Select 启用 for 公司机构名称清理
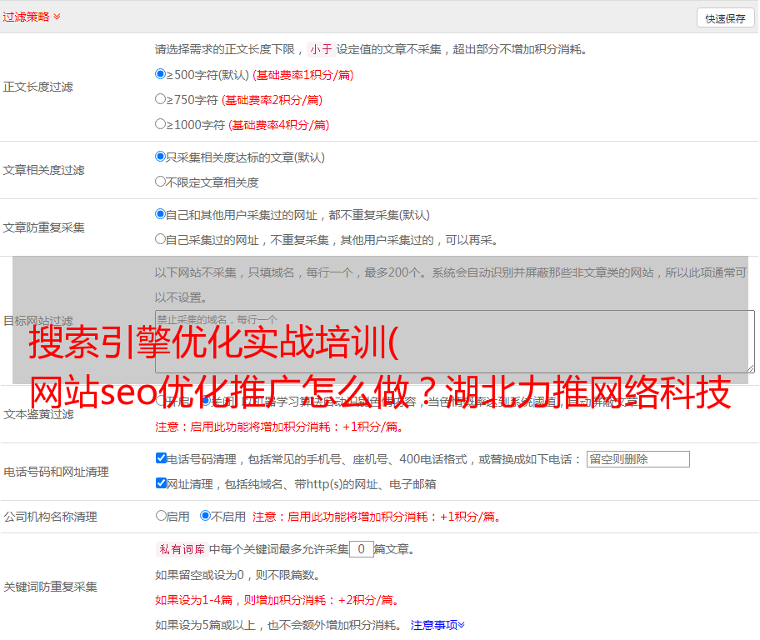This screenshot has width=760, height=640. [161, 516]
